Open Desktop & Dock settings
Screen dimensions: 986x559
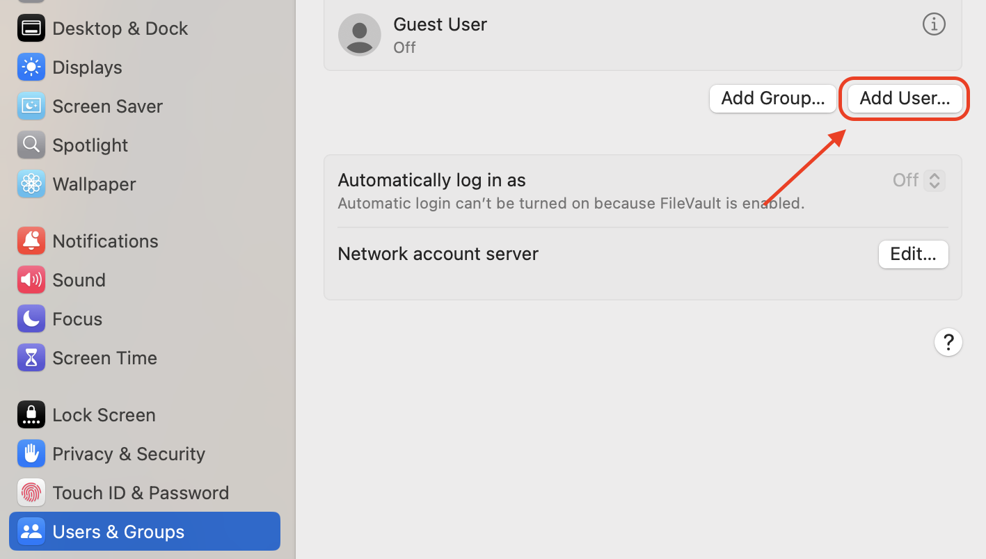coord(120,28)
